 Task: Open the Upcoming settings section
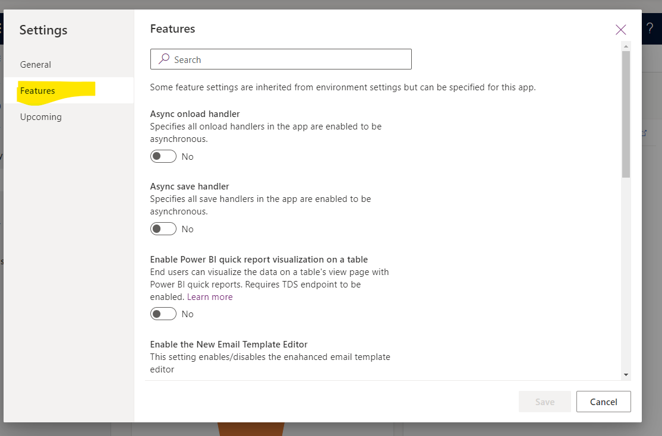(x=40, y=116)
